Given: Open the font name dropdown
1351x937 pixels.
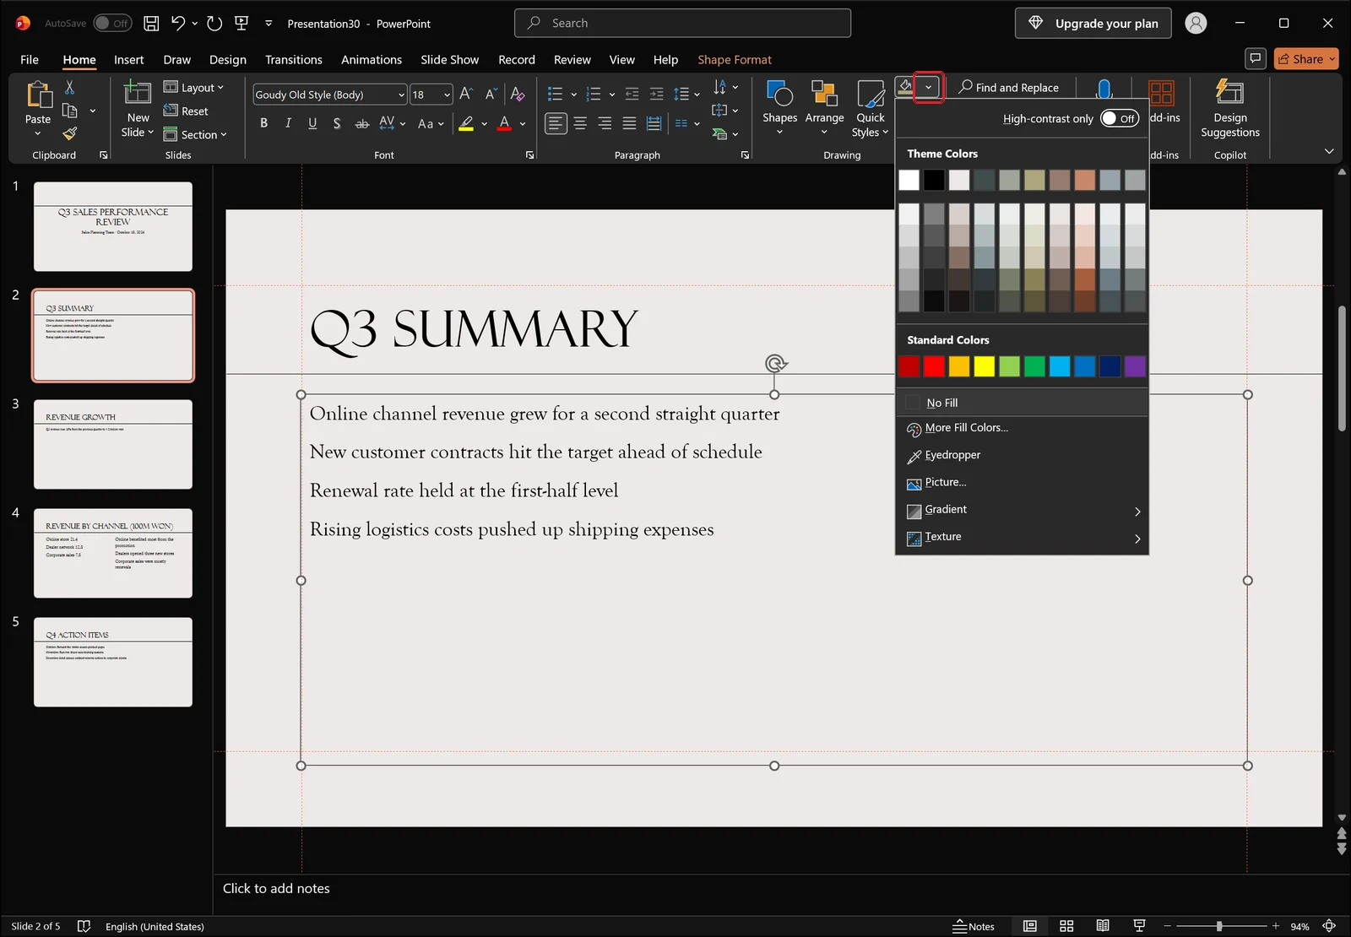Looking at the screenshot, I should (401, 95).
